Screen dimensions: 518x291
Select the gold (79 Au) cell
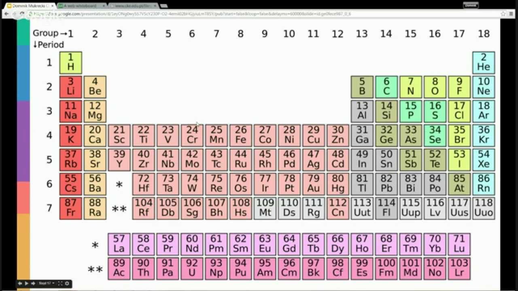coord(314,184)
